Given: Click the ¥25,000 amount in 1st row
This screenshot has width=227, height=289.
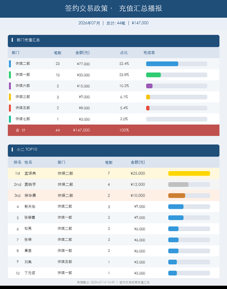Looking at the screenshot, I should click(137, 173).
